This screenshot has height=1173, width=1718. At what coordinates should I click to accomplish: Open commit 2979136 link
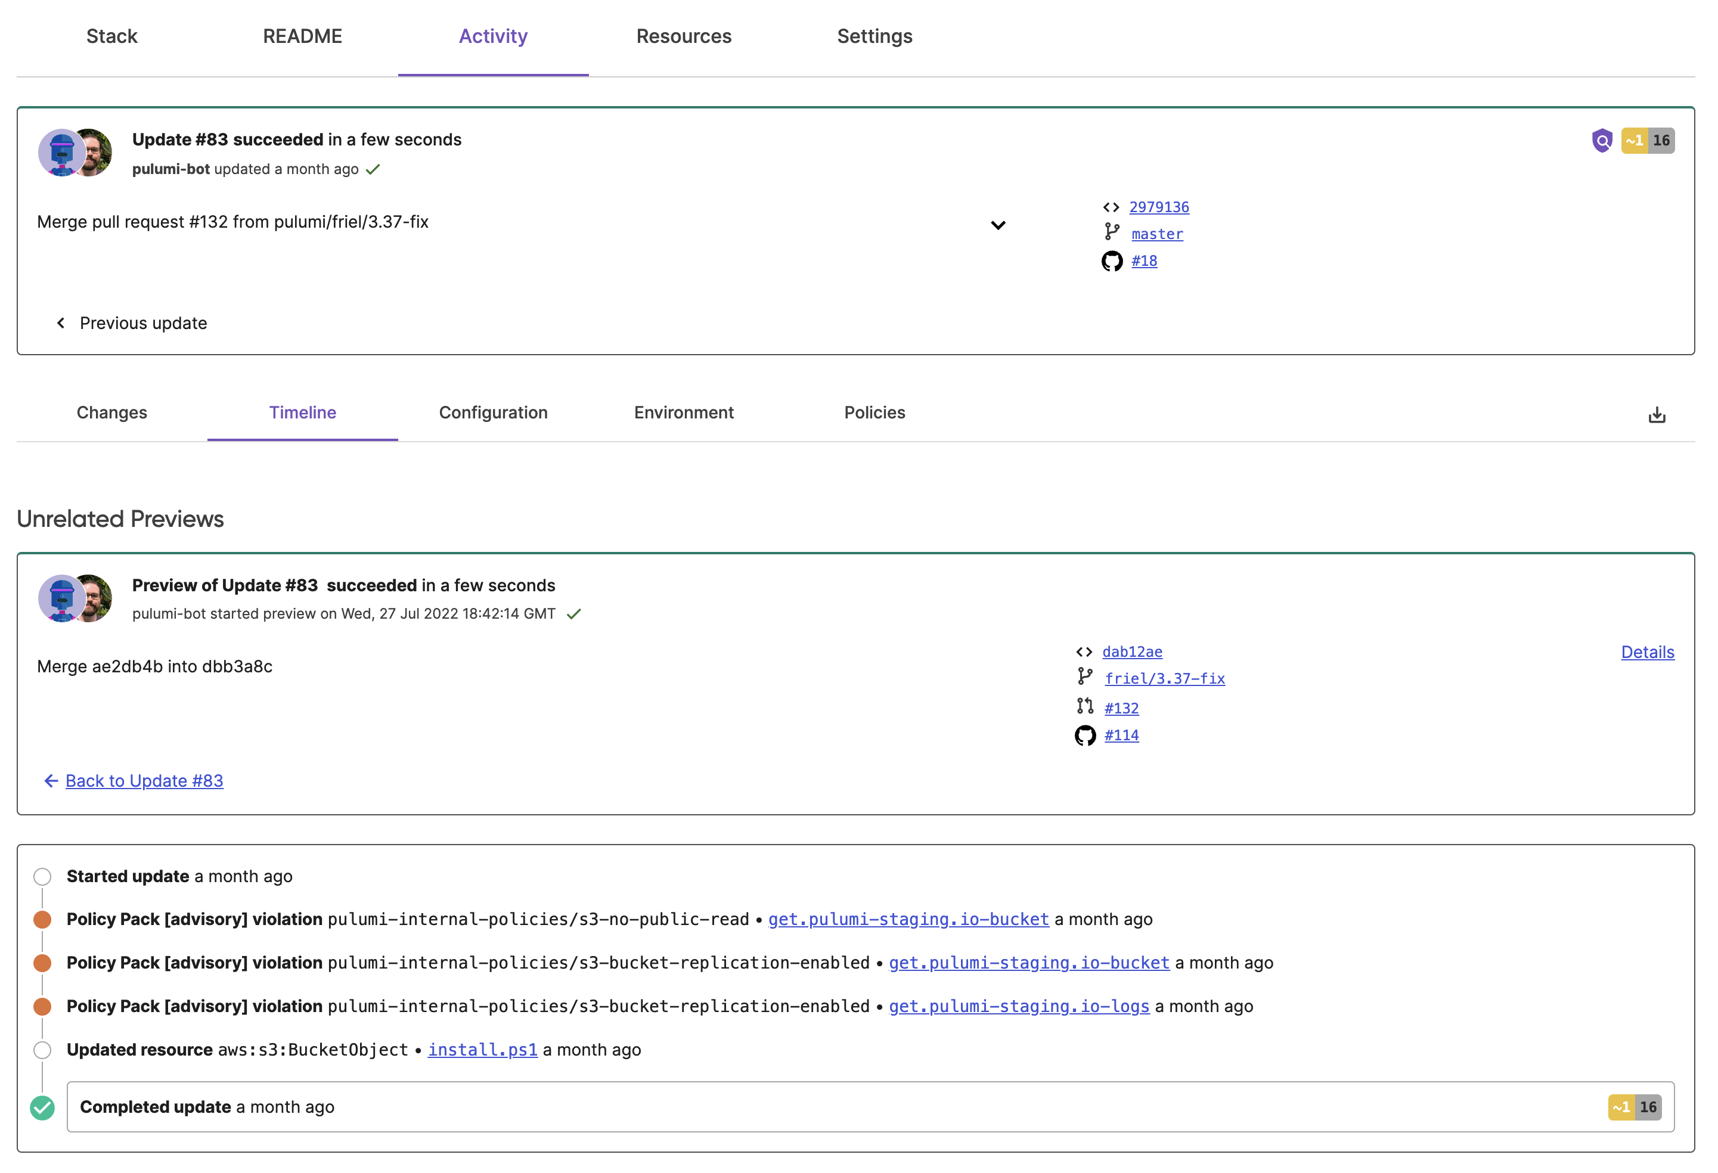tap(1158, 207)
